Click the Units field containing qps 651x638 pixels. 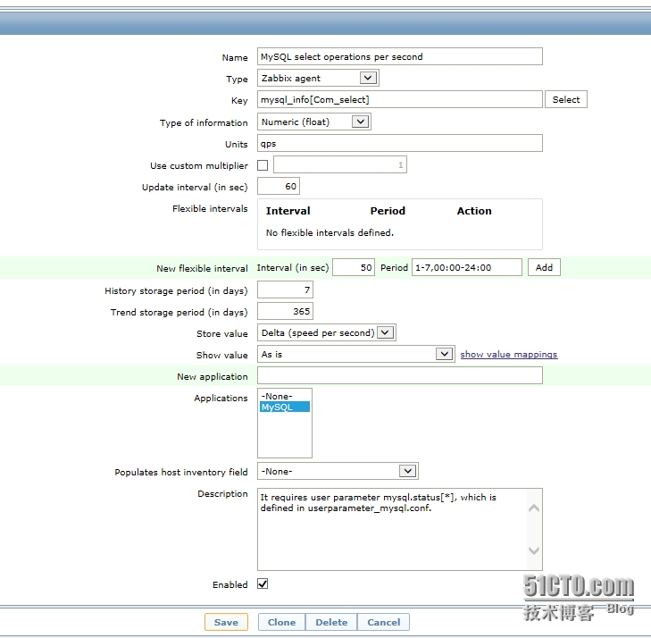pyautogui.click(x=399, y=143)
